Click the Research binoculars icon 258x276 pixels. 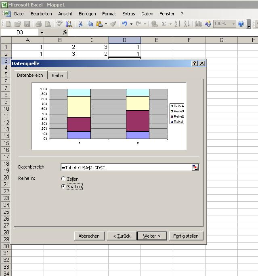coord(69,24)
